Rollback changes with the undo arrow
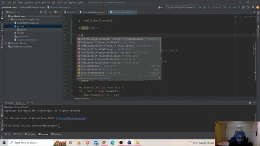 (248, 7)
